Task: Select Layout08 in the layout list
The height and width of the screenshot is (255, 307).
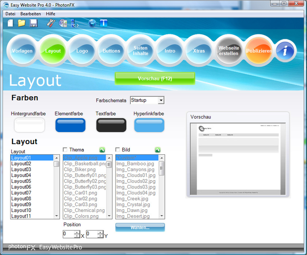Action: click(x=32, y=199)
